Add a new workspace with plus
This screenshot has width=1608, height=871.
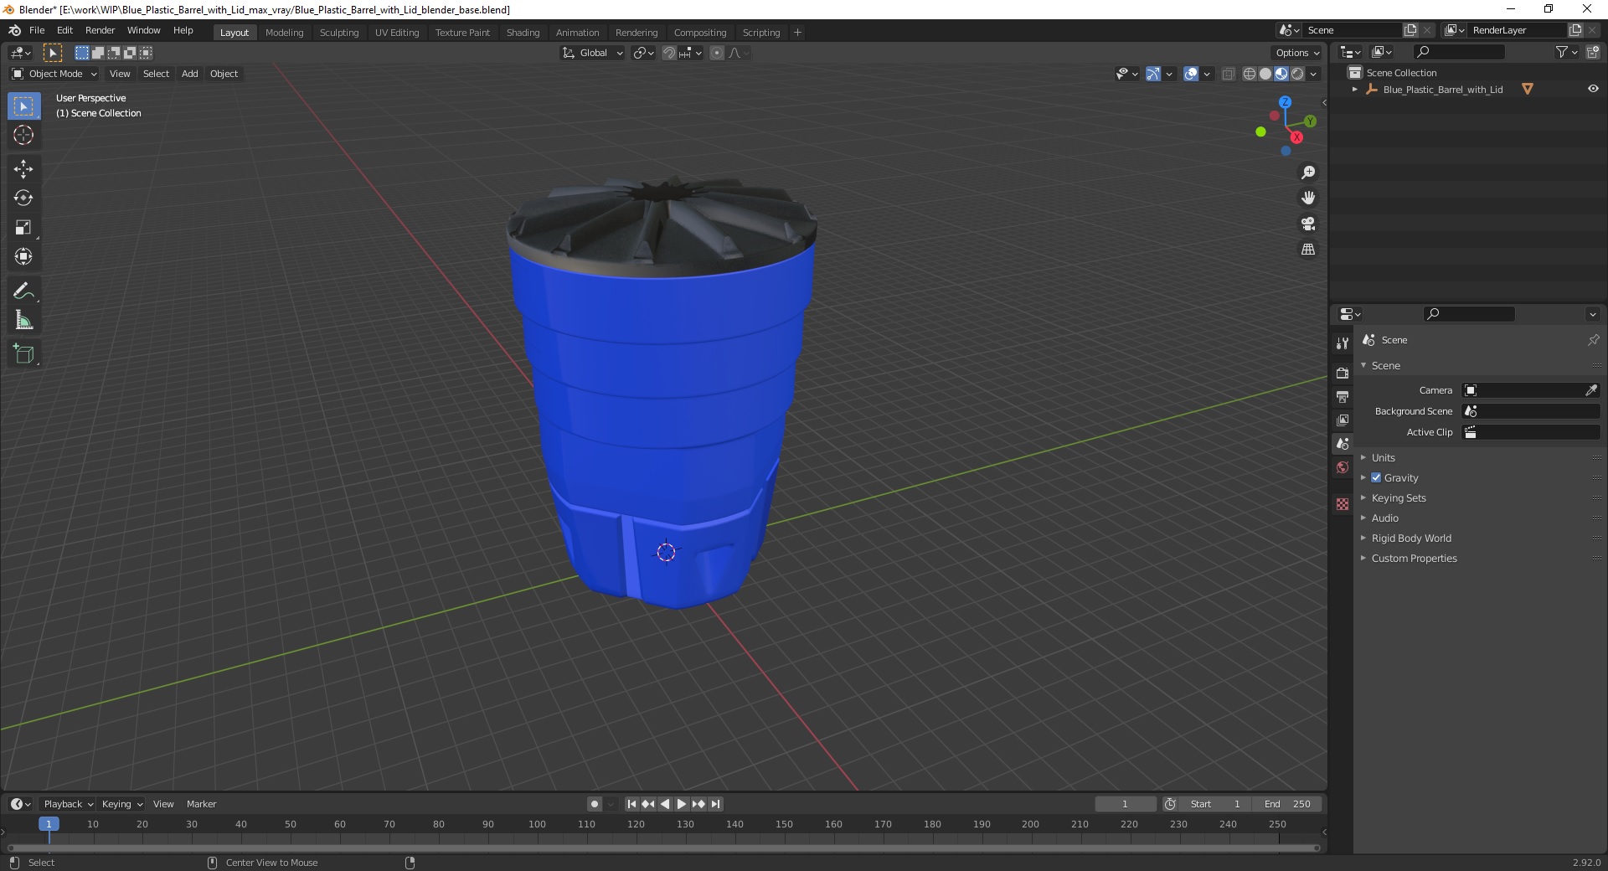[797, 33]
